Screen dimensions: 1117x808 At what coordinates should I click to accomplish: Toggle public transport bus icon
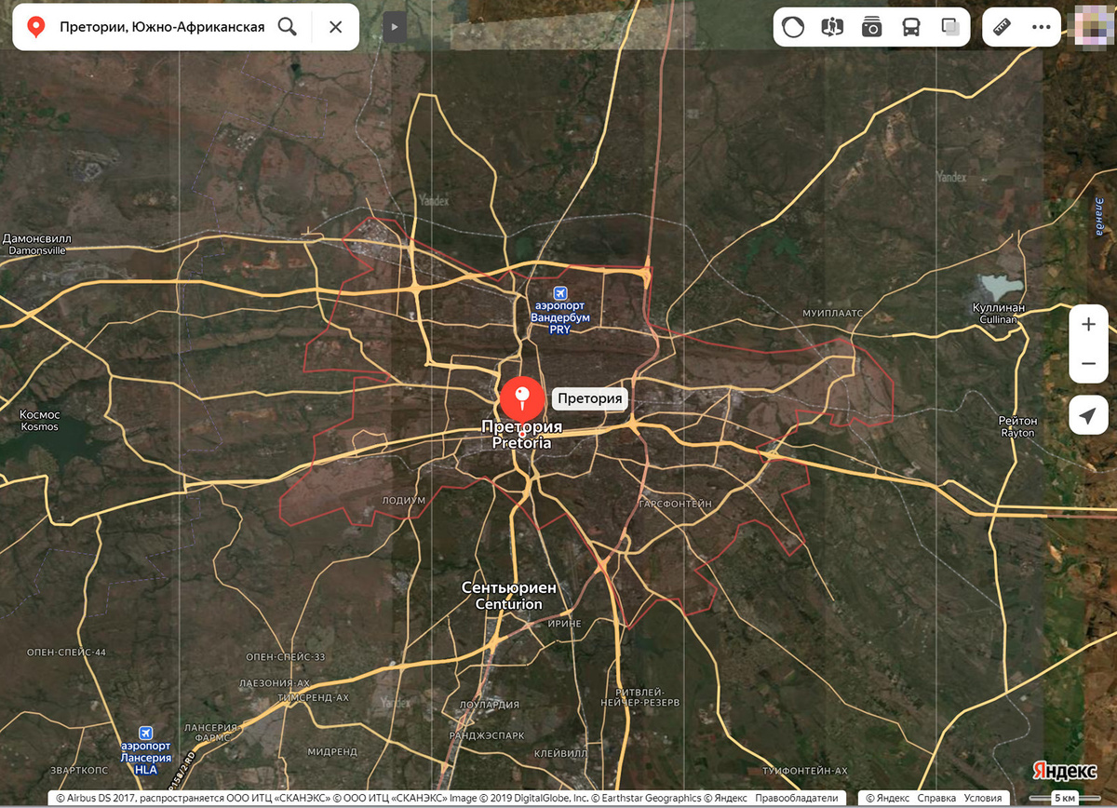[x=910, y=27]
